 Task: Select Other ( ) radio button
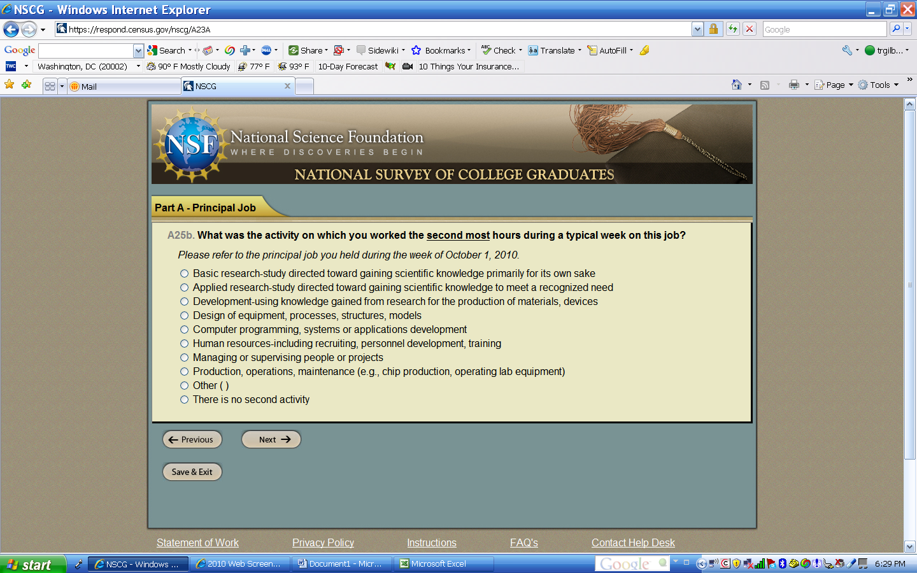184,386
